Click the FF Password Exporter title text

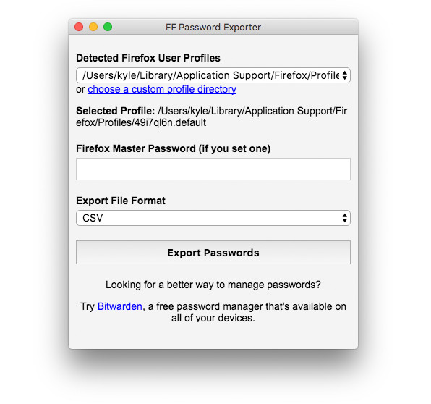point(213,28)
